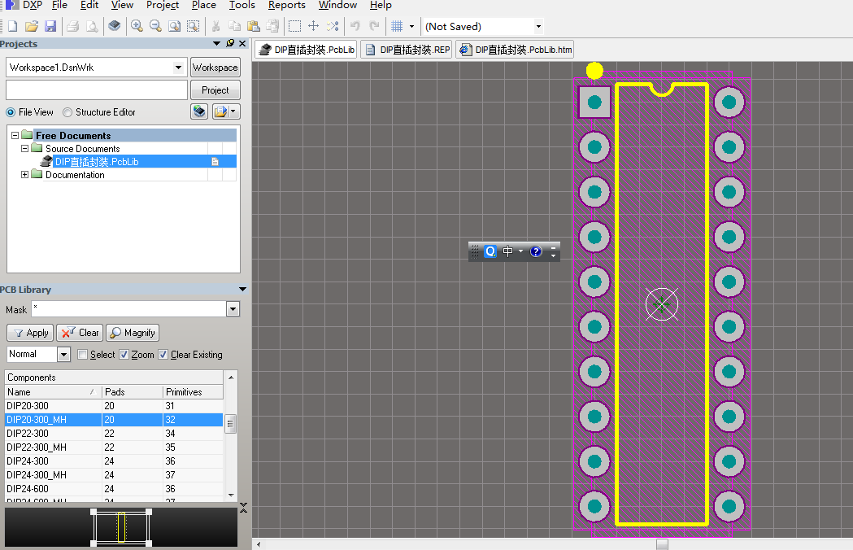
Task: Select the File View radio button
Action: click(11, 112)
